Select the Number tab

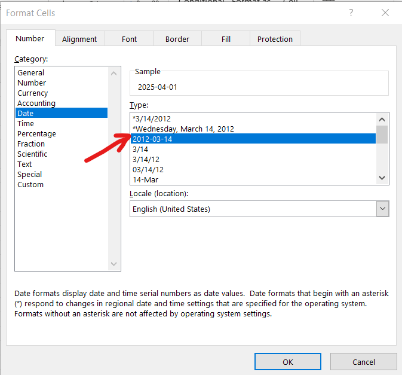click(x=30, y=38)
